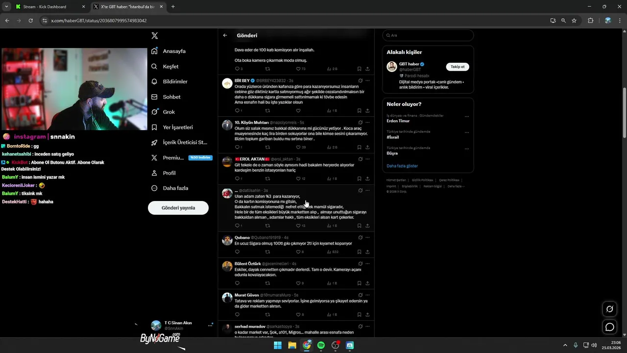Open the X logo home link
This screenshot has height=353, width=627.
(x=155, y=36)
